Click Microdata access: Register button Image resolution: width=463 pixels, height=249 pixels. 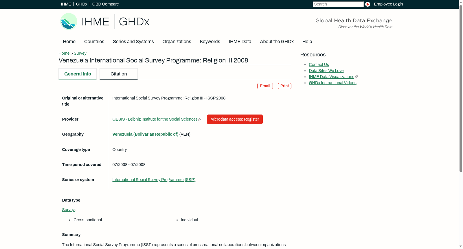235,119
